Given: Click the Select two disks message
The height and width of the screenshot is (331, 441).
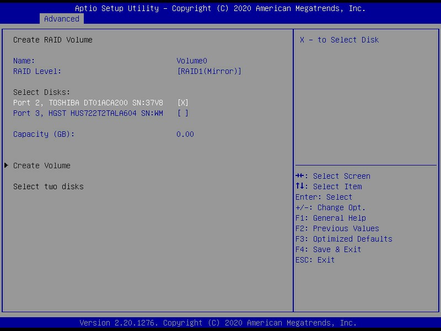Looking at the screenshot, I should coord(49,186).
